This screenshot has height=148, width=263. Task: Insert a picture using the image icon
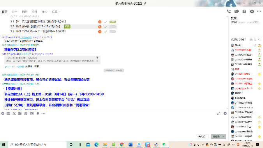(32, 113)
